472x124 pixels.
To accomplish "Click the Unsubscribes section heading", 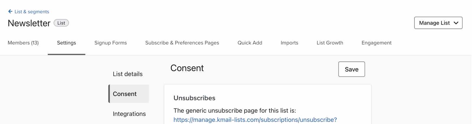I will pos(194,98).
